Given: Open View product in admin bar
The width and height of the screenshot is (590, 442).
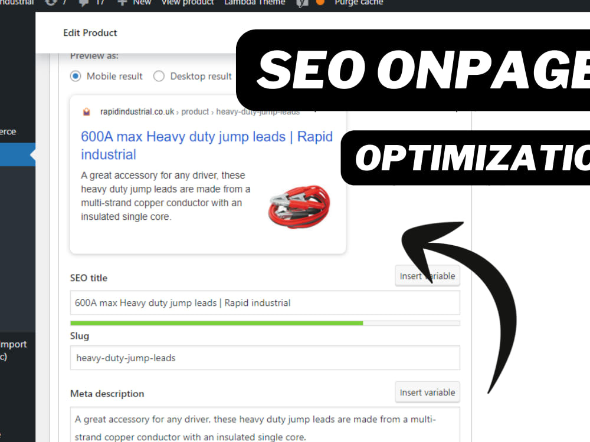Looking at the screenshot, I should click(188, 2).
